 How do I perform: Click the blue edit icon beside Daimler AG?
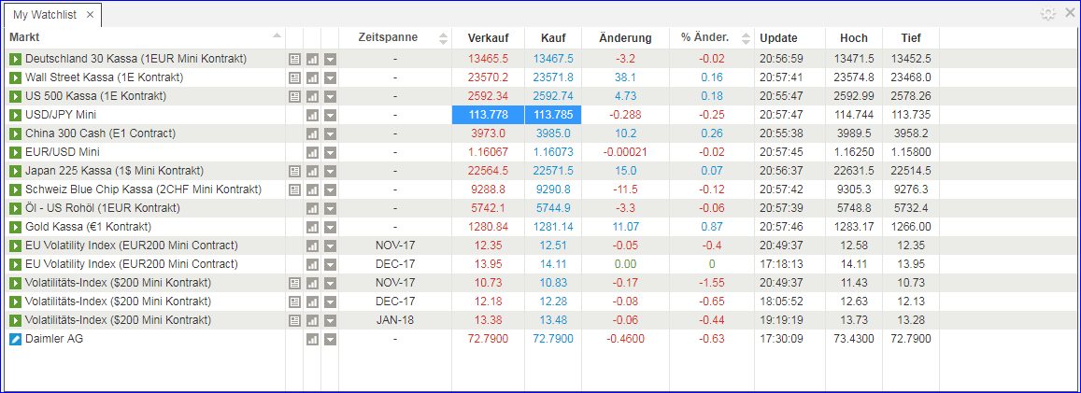(15, 339)
